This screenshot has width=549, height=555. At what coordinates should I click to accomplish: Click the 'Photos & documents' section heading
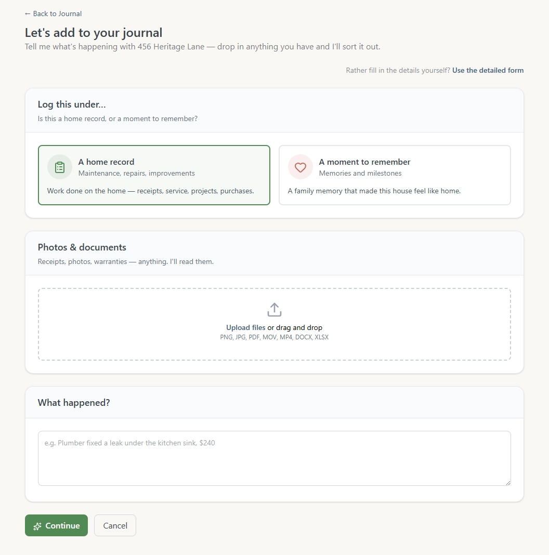pyautogui.click(x=82, y=247)
